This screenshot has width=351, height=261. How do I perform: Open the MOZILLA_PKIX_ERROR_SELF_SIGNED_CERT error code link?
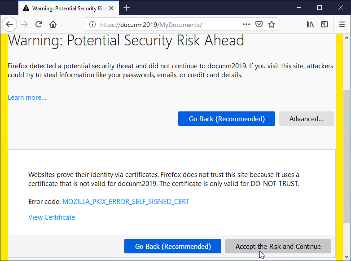(x=126, y=202)
